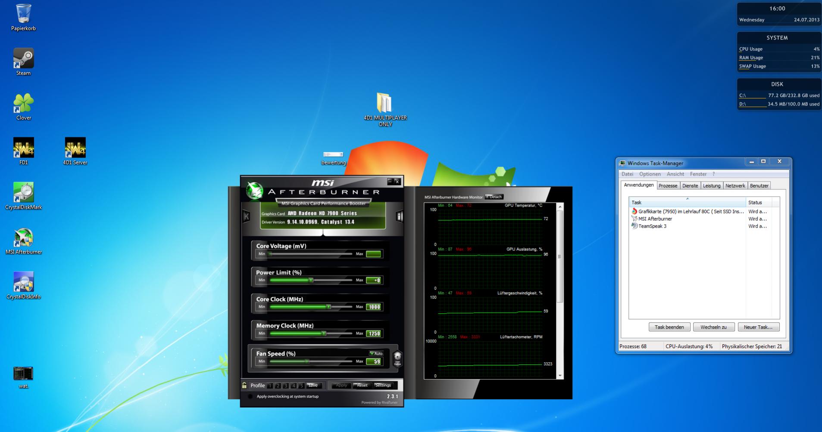Screen dimensions: 822x432
Task: Switch to the Benutzer tab
Action: click(x=759, y=186)
